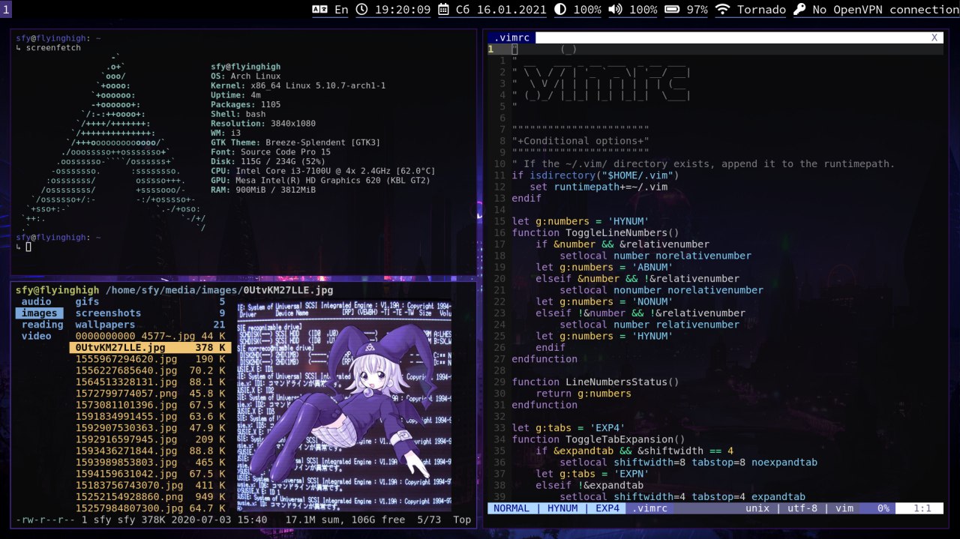Click the path header in ranger
This screenshot has width=960, height=539.
[x=174, y=290]
